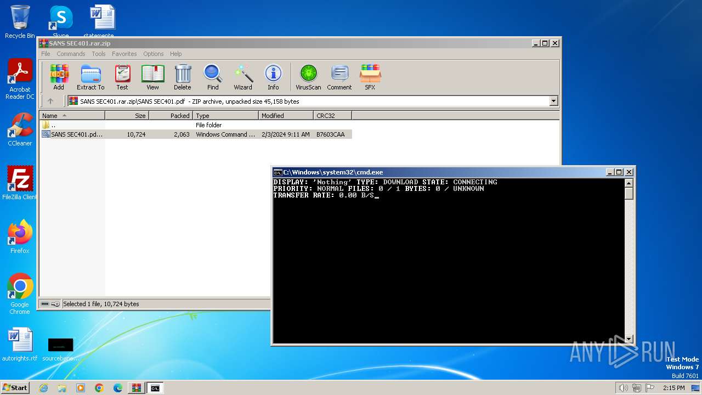Open the Favorites menu
Screen dimensions: 702x395
click(124, 54)
